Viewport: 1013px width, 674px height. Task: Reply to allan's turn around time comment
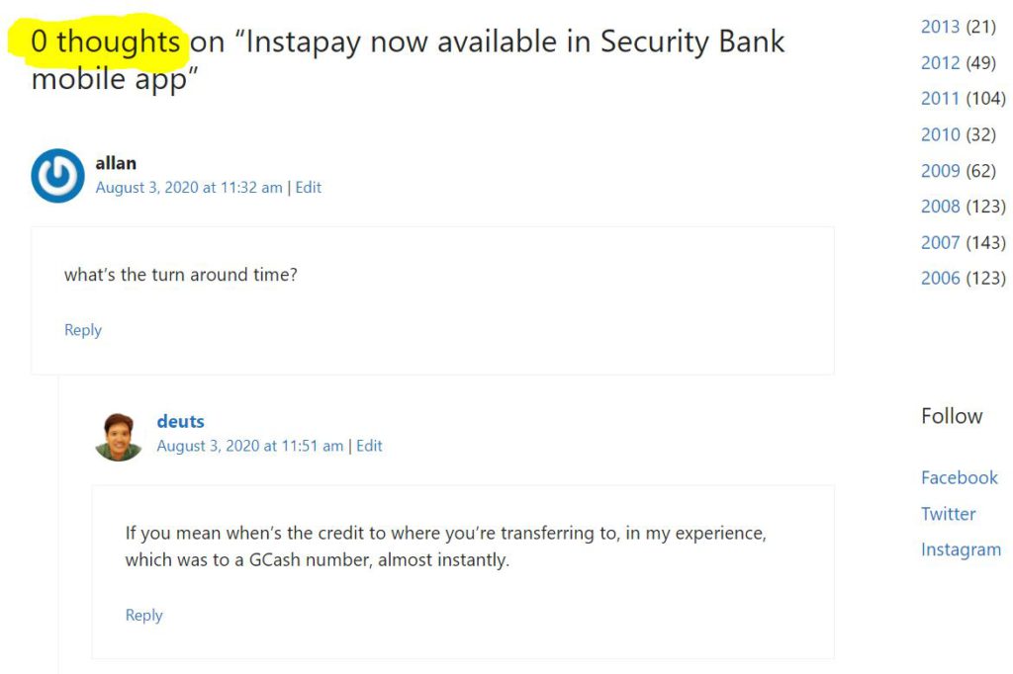click(83, 330)
